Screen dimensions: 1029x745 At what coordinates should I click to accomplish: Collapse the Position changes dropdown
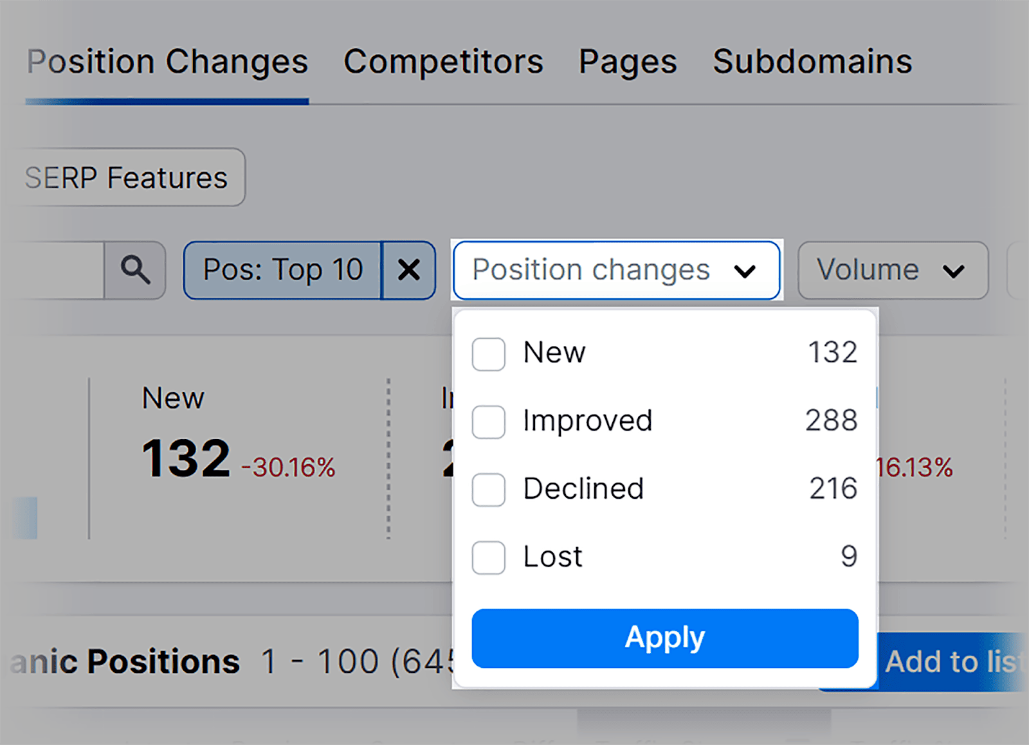click(616, 270)
